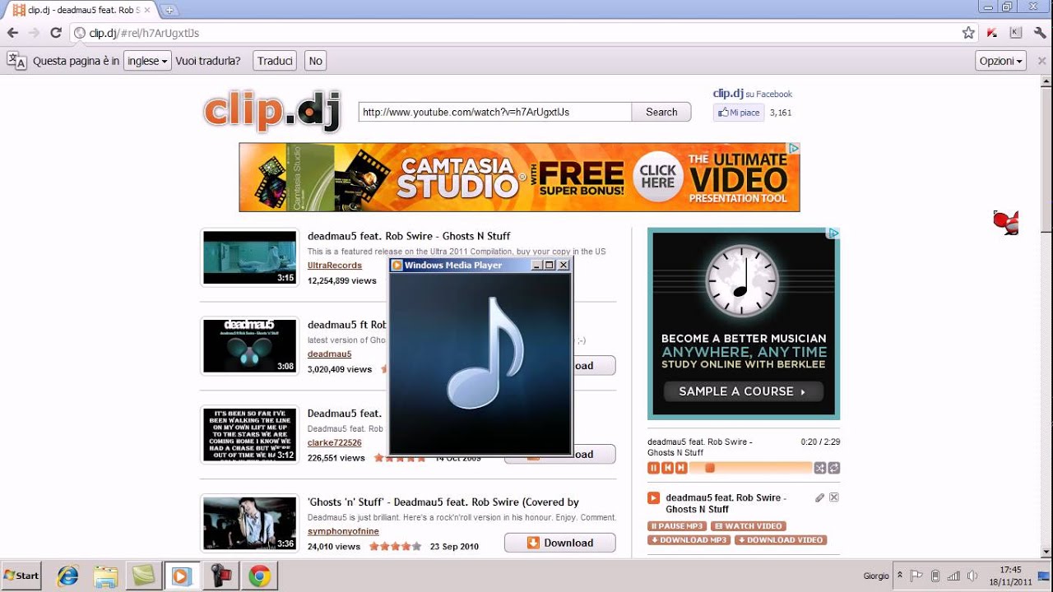Go back in Chrome browser

(12, 33)
